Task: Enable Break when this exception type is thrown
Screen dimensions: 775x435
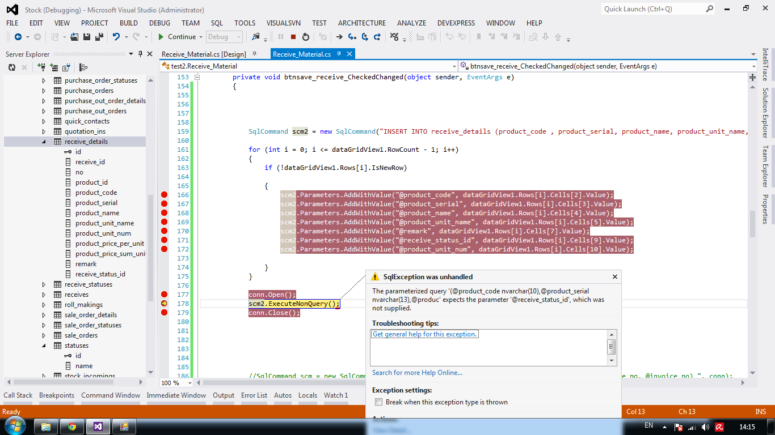Action: click(x=378, y=402)
